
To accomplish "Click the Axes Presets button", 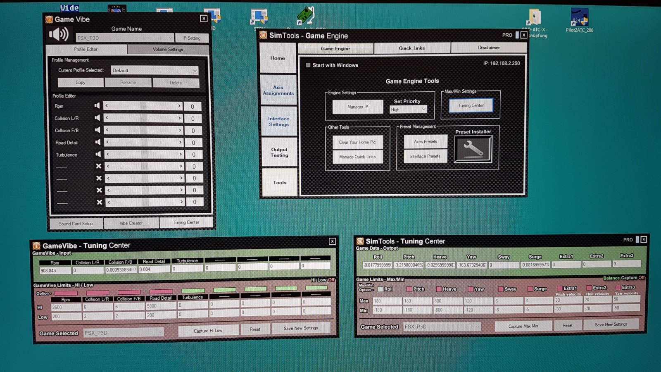I will [x=426, y=141].
